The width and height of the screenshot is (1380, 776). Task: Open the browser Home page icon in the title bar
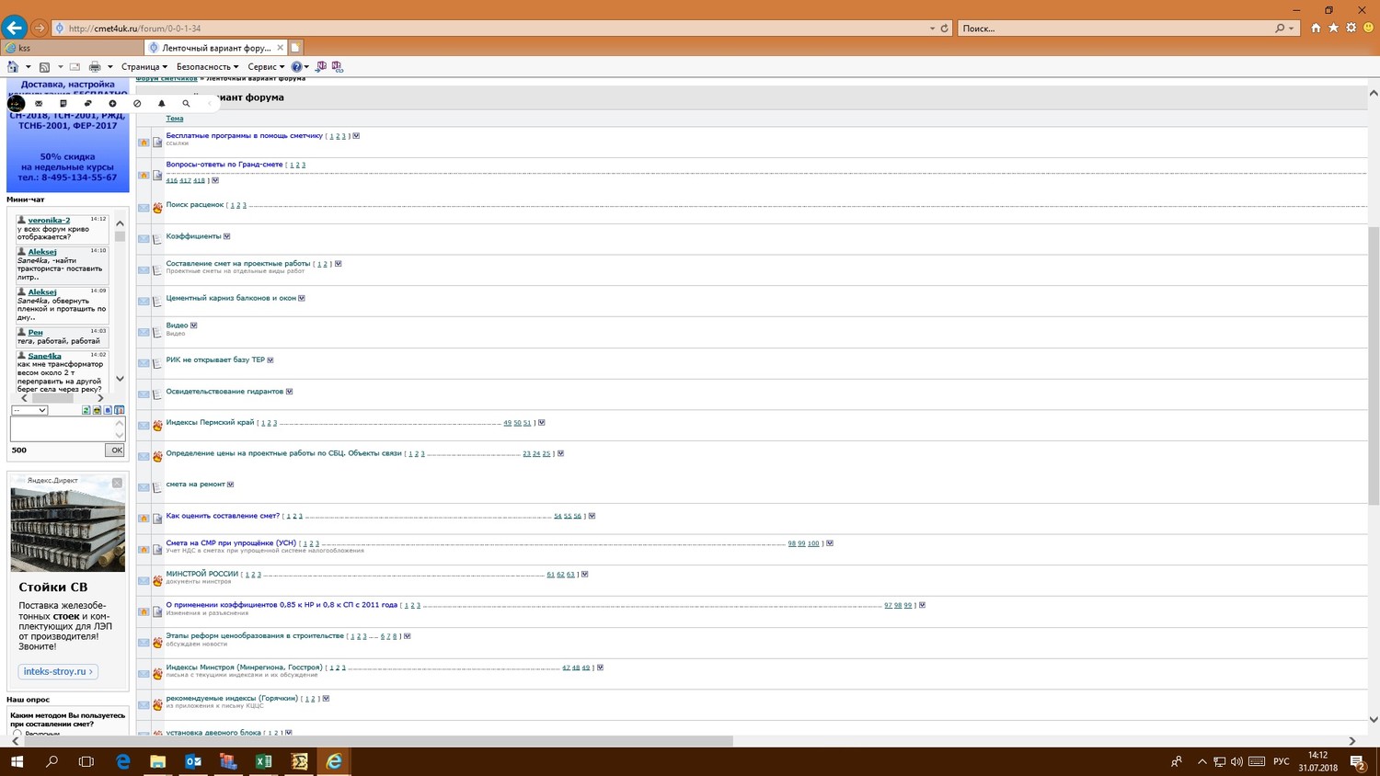click(1316, 28)
